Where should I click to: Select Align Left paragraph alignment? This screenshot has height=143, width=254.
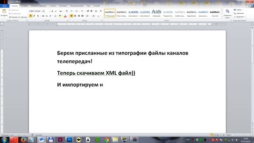(71, 16)
